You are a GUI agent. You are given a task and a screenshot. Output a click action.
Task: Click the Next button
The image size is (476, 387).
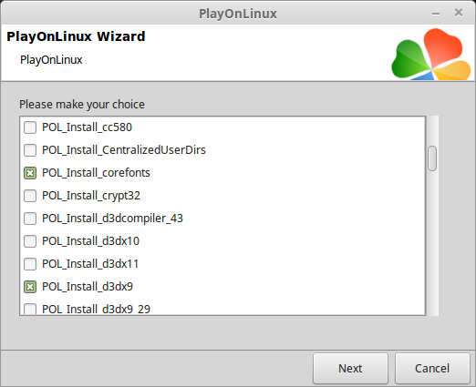(x=350, y=369)
